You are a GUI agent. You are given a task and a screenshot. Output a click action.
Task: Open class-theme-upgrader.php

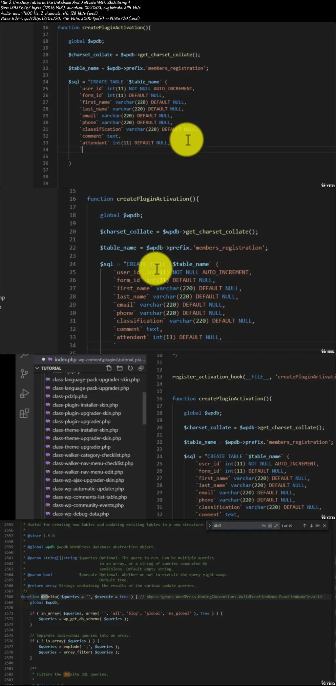click(81, 447)
